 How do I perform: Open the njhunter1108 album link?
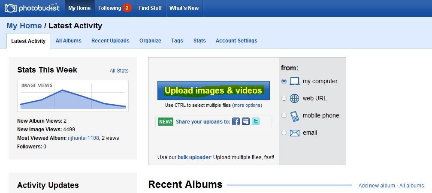tap(83, 138)
